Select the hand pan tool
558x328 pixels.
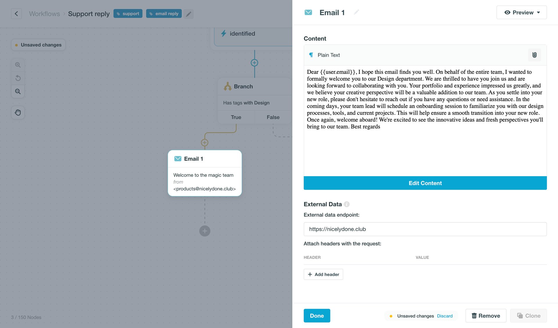pyautogui.click(x=18, y=112)
